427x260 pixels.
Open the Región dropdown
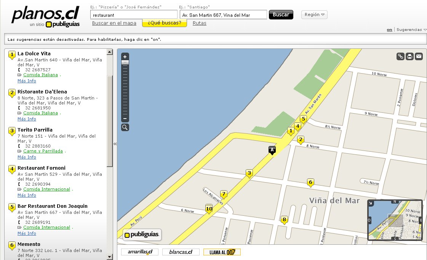(314, 15)
